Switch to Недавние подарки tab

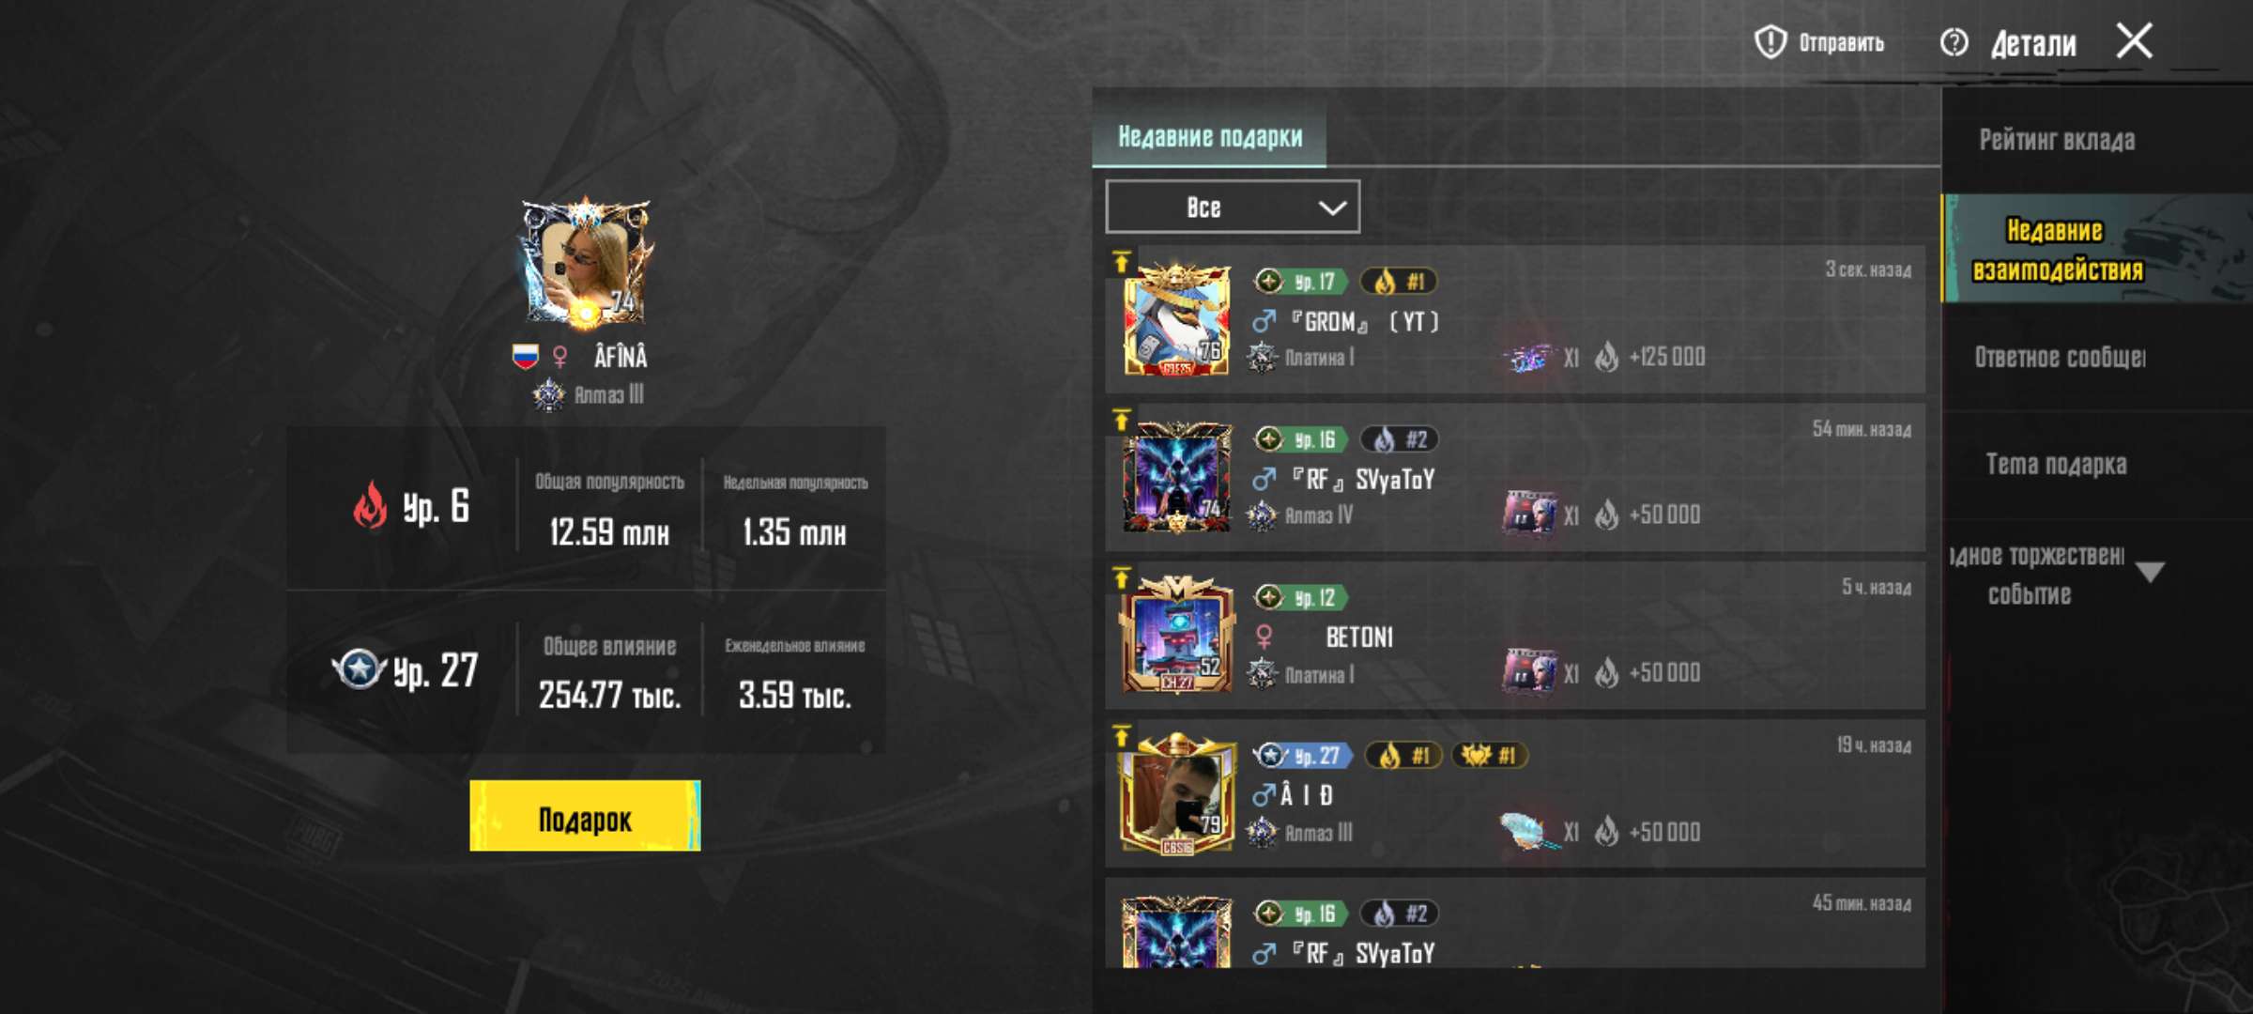pos(1209,137)
